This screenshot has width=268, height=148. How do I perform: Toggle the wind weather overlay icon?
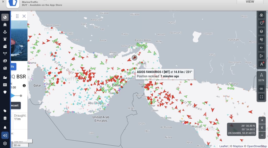261,40
